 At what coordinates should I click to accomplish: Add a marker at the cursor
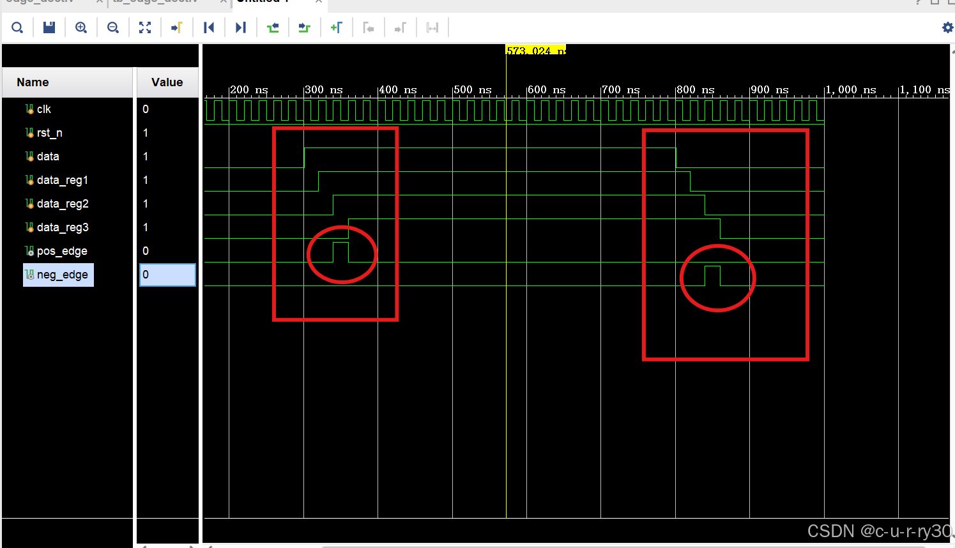(x=337, y=27)
